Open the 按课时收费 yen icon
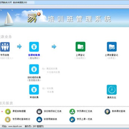The image size is (129, 129). pos(34,47)
